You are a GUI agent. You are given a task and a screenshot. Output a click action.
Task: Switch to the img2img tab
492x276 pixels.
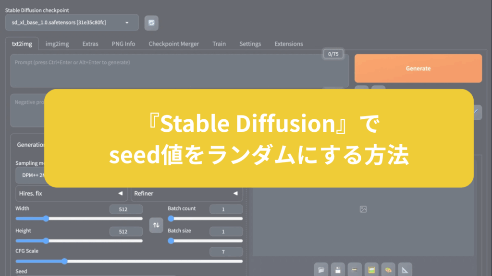point(57,44)
